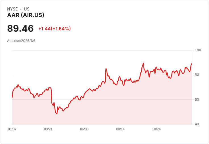Click the 40 y-axis price label
This screenshot has width=209, height=144.
coord(197,124)
